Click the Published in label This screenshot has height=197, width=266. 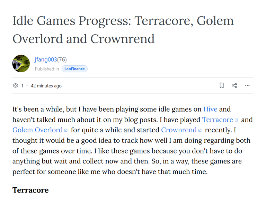[47, 69]
